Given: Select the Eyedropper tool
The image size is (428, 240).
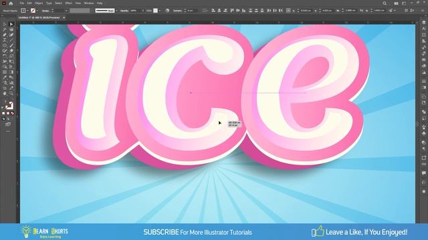Looking at the screenshot, I should [5, 77].
